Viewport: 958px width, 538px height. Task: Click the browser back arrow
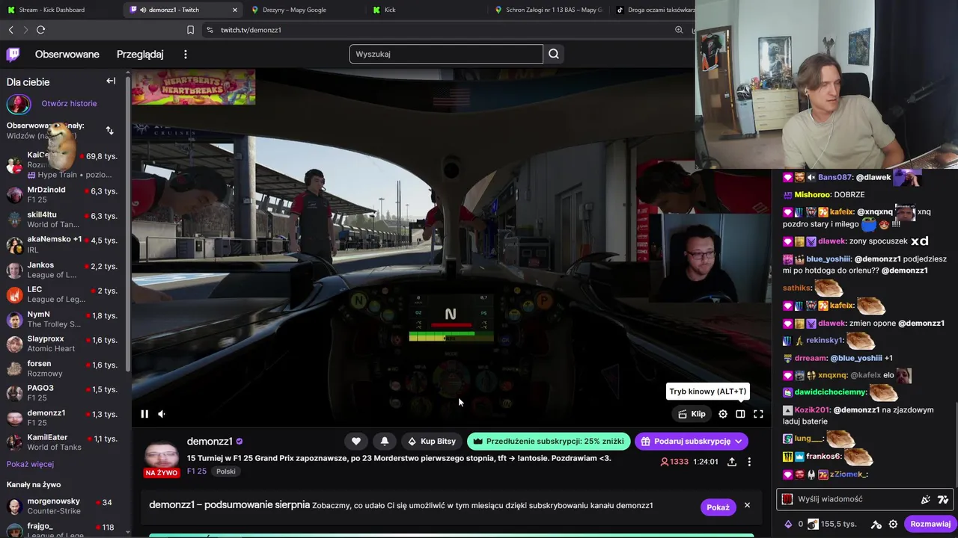10,30
